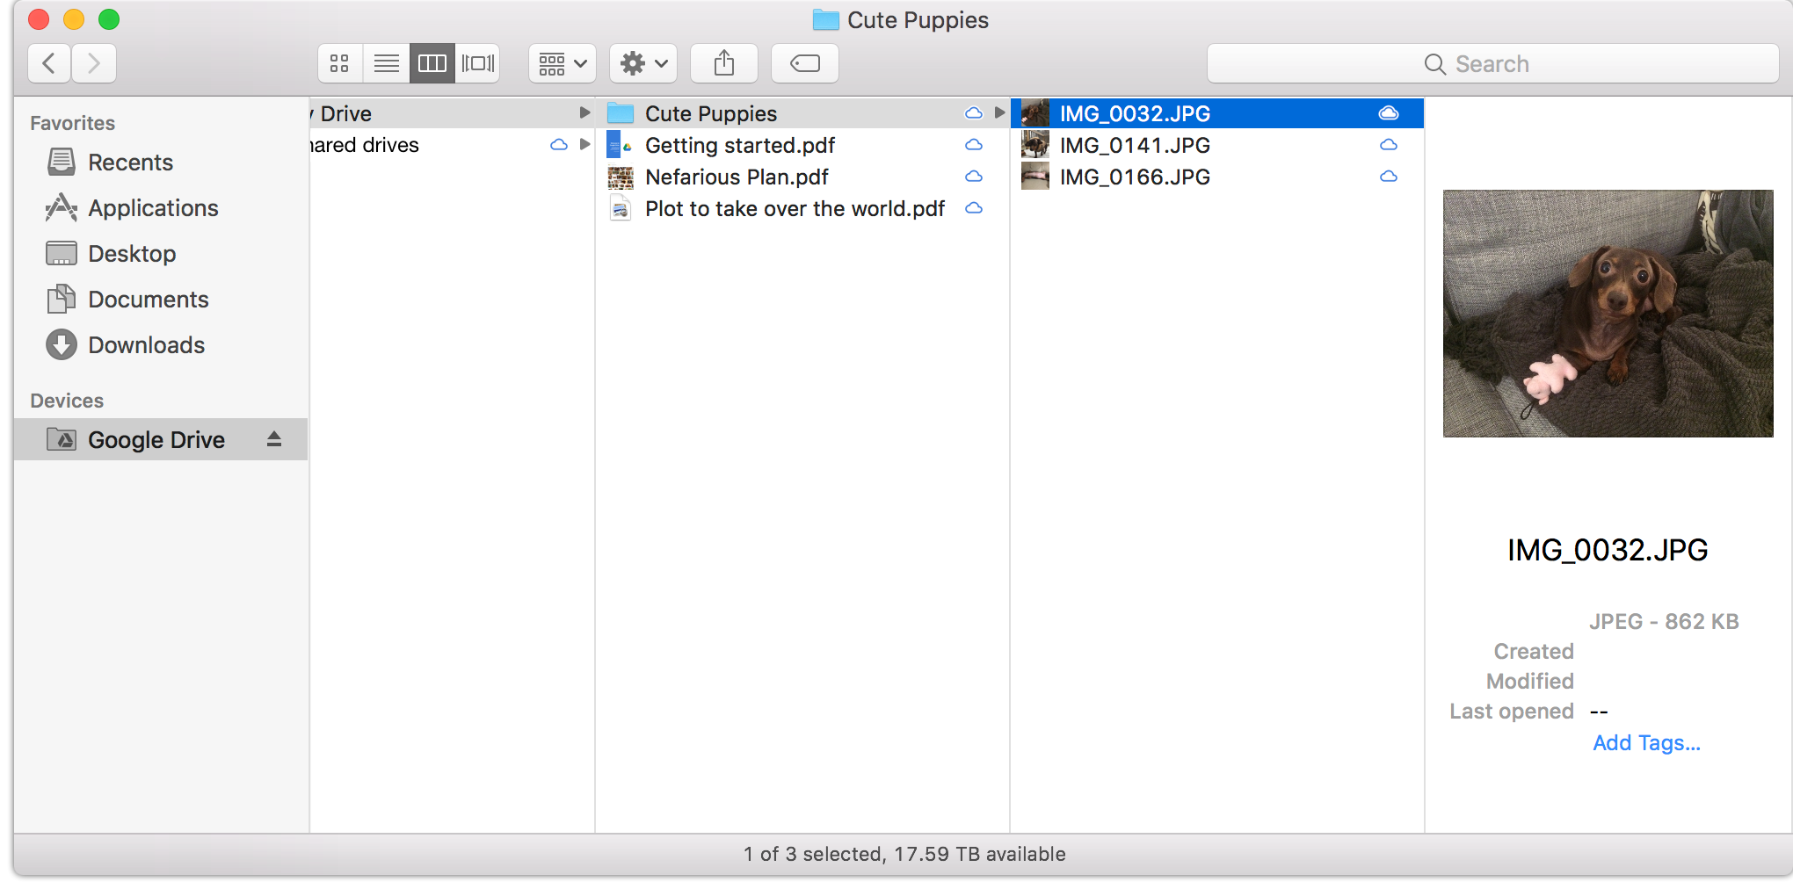Select the file IMG_0166.JPG

point(1135,177)
